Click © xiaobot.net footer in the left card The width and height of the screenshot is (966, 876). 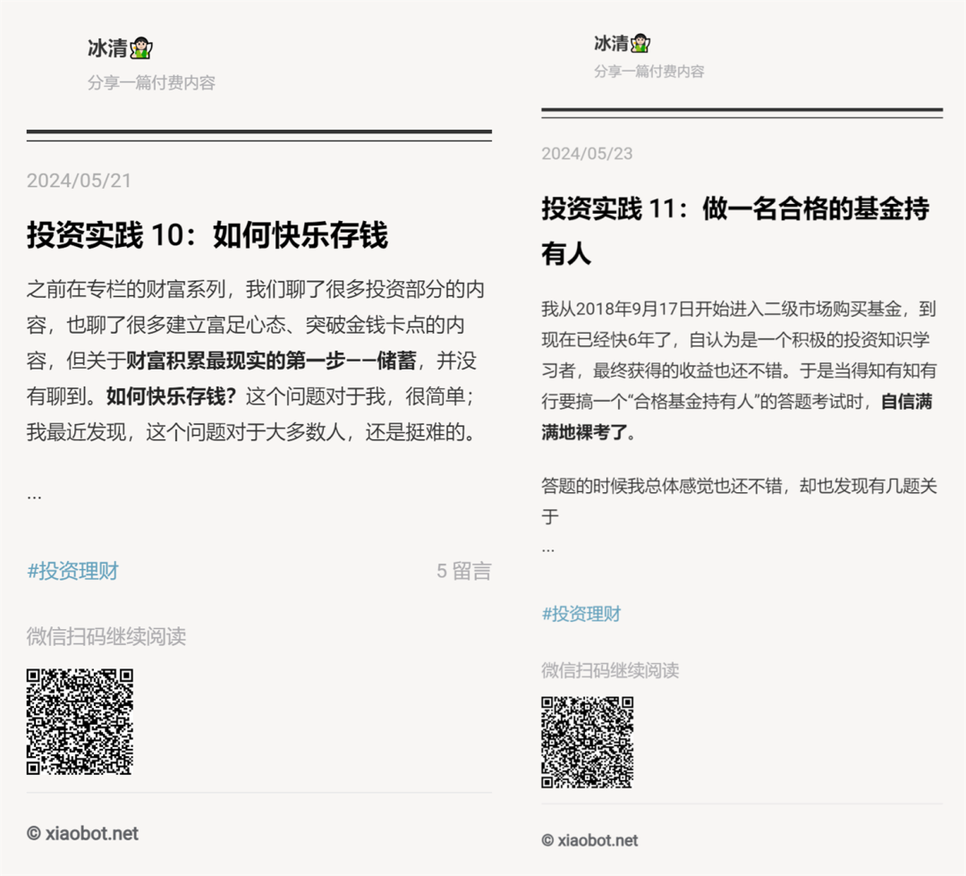tap(82, 833)
